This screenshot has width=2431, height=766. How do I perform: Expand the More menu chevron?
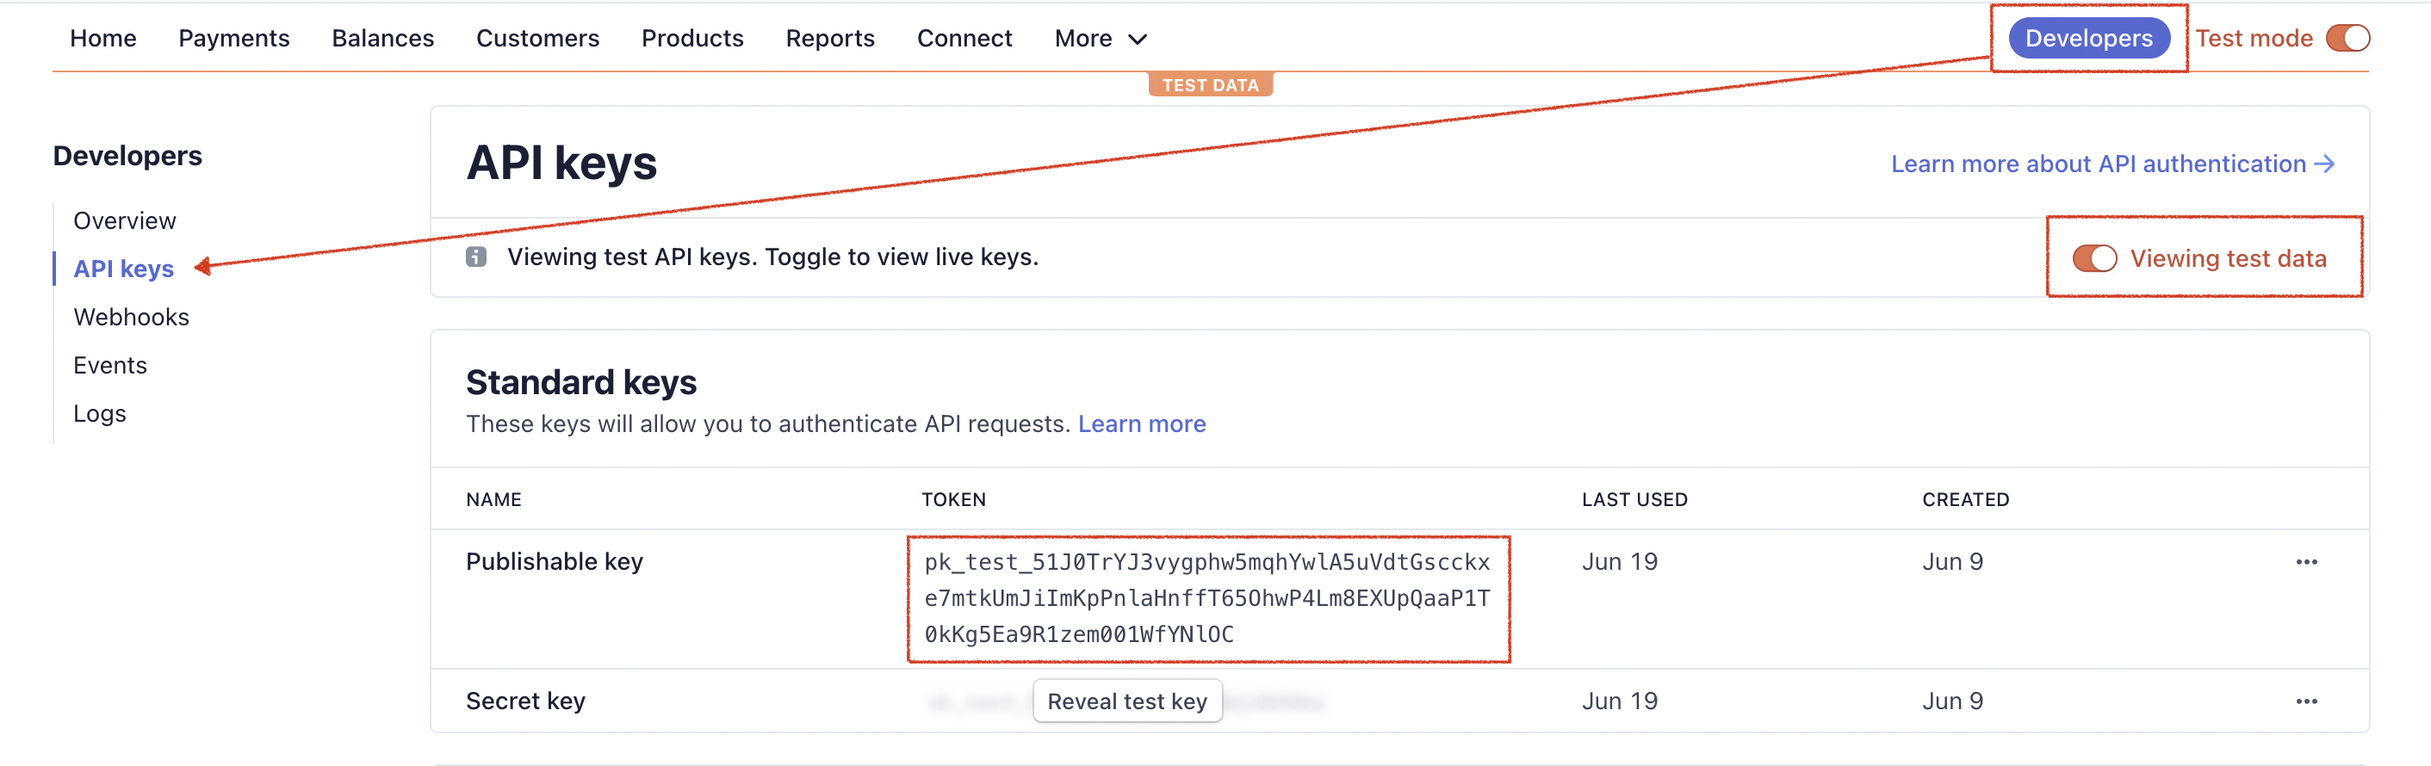coord(1138,40)
